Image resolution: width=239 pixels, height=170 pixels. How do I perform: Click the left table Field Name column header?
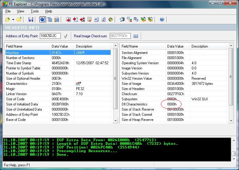click(x=27, y=46)
